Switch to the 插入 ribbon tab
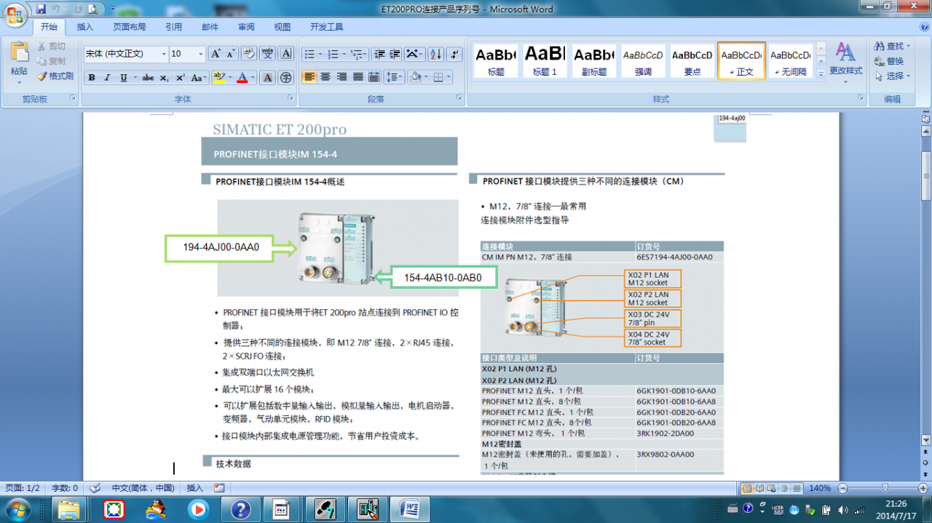The height and width of the screenshot is (523, 932). coord(85,28)
